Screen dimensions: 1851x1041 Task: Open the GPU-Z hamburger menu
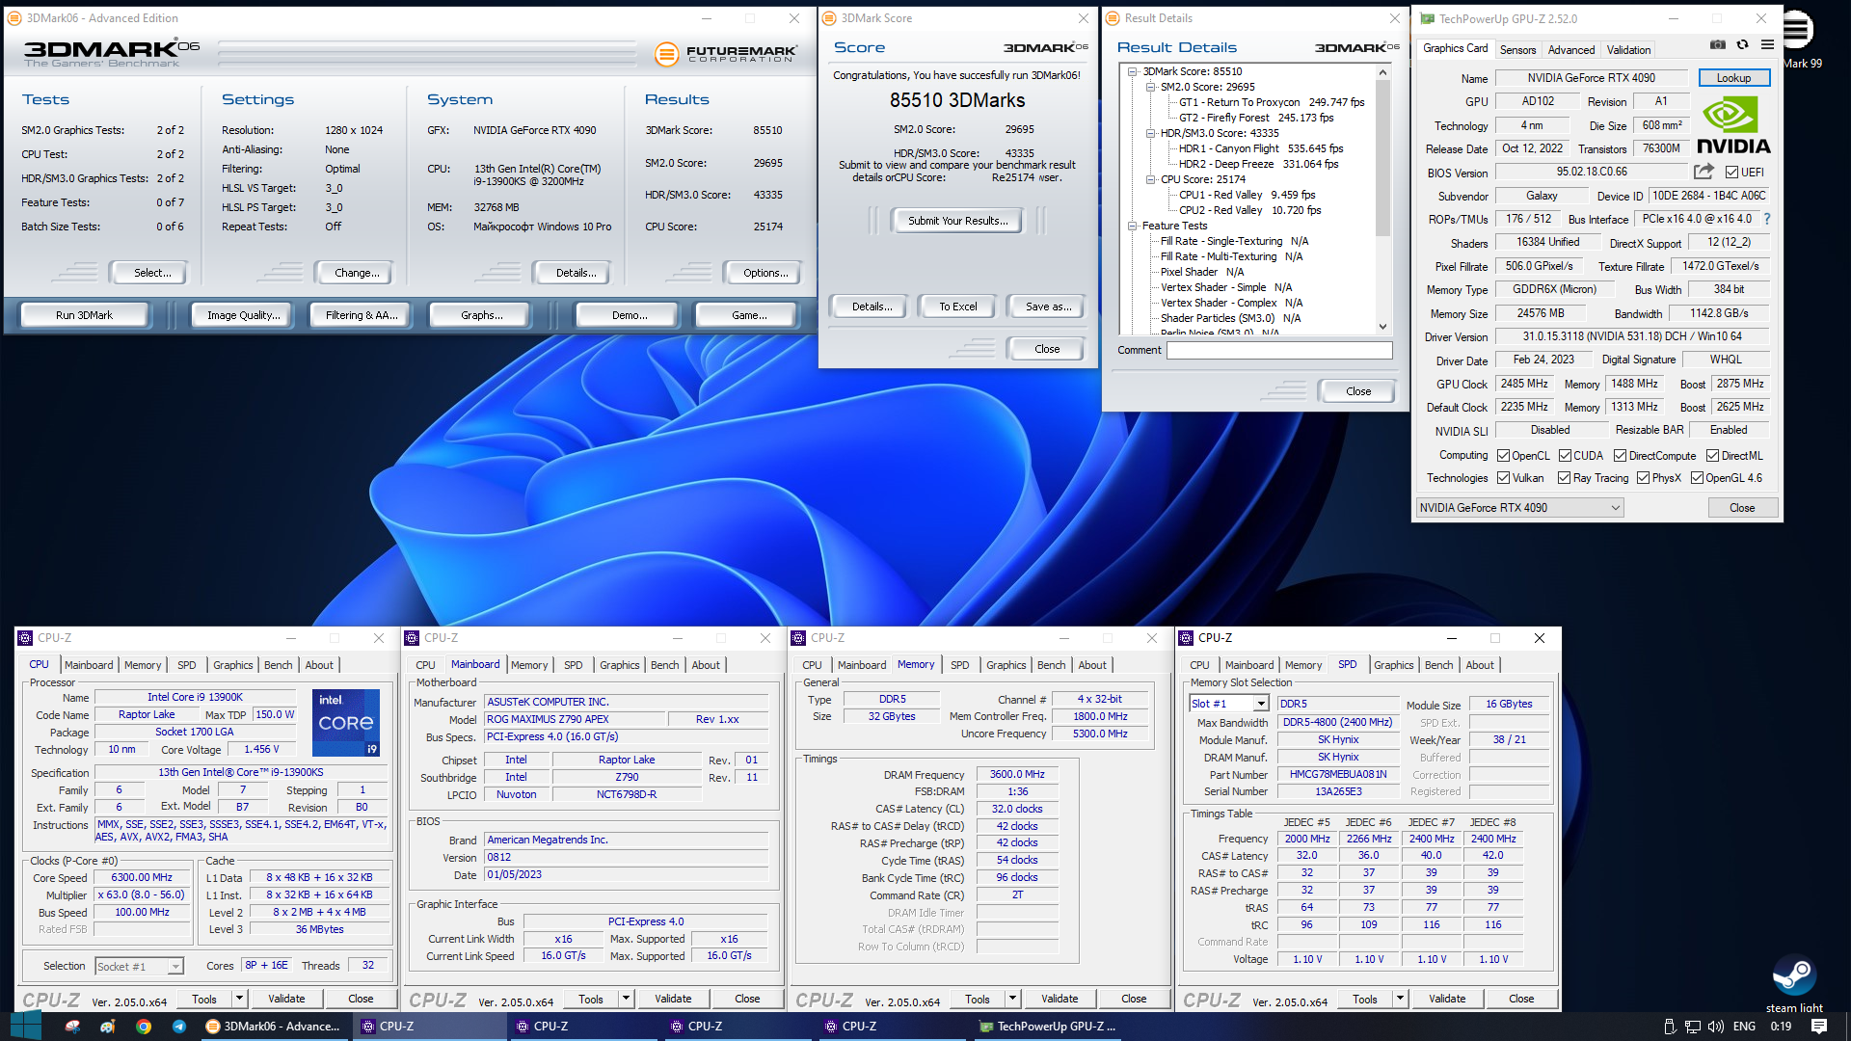(x=1767, y=44)
